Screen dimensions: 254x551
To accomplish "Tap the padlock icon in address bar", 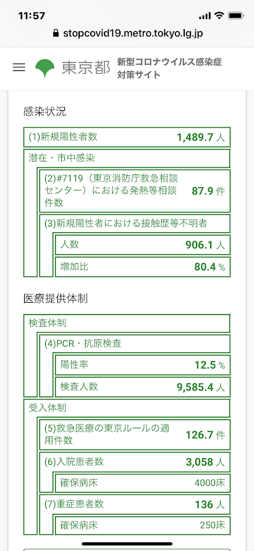I will click(x=55, y=33).
